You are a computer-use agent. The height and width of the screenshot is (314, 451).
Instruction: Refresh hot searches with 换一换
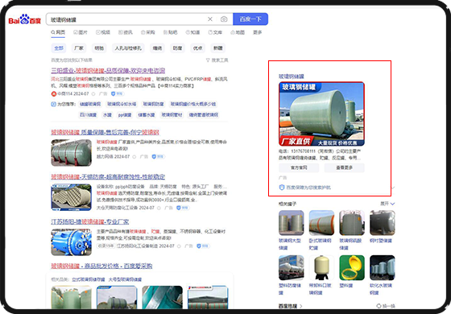point(386,306)
